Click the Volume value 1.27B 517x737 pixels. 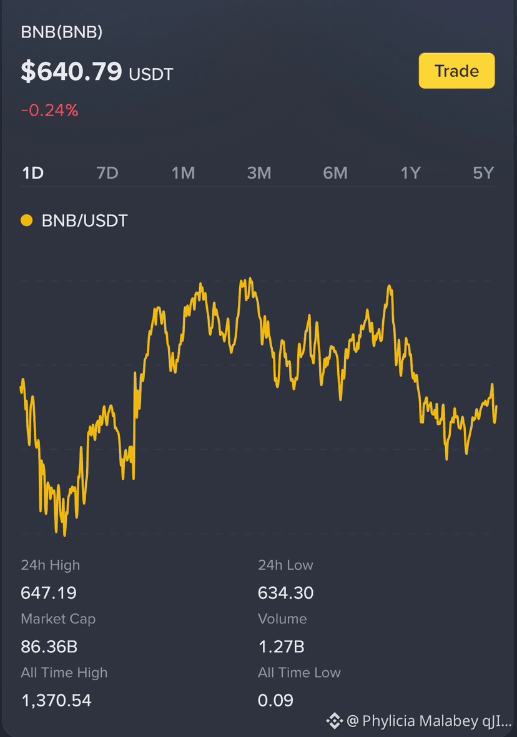coord(281,647)
